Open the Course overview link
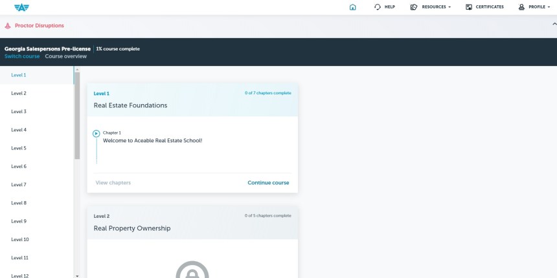Viewport: 557px width, 278px height. click(x=65, y=56)
